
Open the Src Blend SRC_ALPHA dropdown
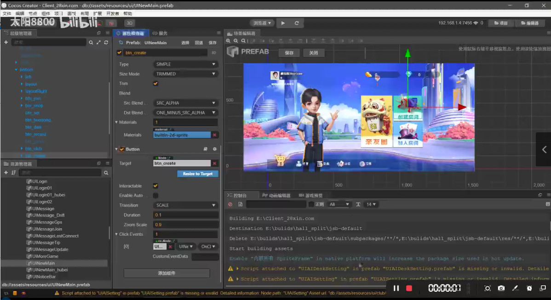[185, 103]
